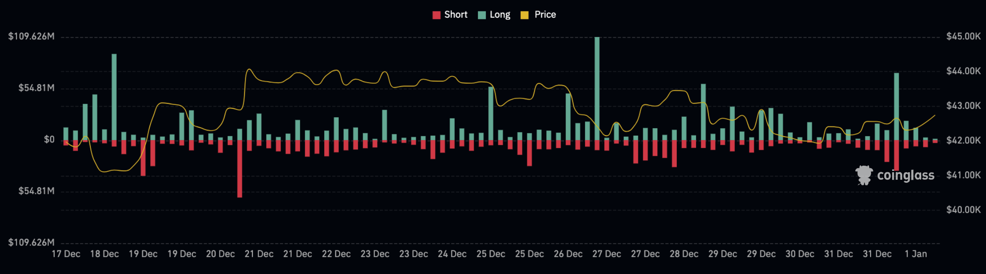Select the tallest green Long bar reaching the chart top
Viewport: 986px width, 274px height.
point(597,89)
